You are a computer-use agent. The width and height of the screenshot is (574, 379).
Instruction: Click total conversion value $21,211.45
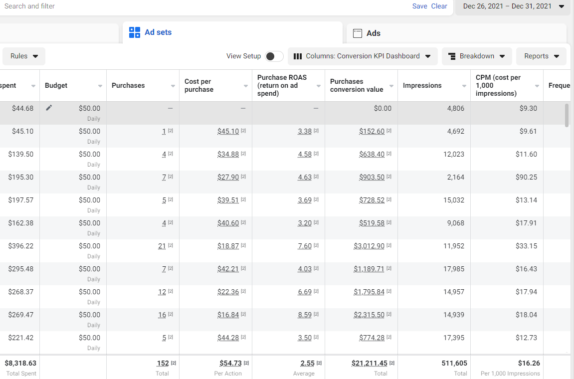[x=370, y=363]
